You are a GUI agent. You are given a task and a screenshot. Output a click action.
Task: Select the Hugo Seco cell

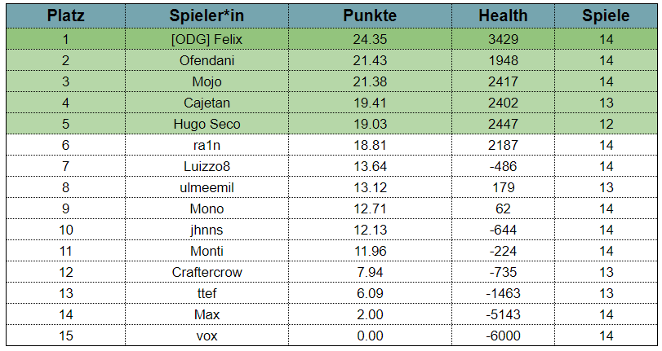[x=207, y=124]
